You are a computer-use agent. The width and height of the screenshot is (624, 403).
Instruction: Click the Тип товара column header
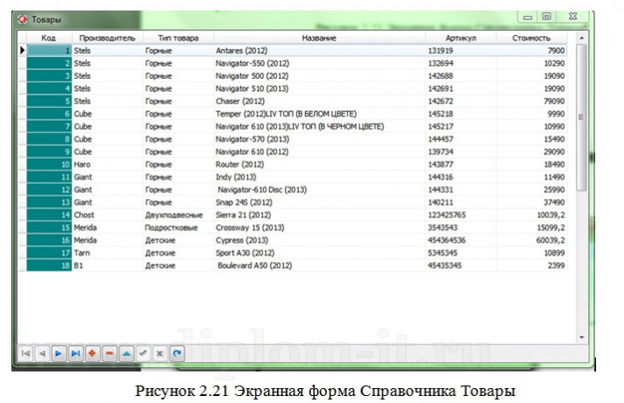point(178,38)
